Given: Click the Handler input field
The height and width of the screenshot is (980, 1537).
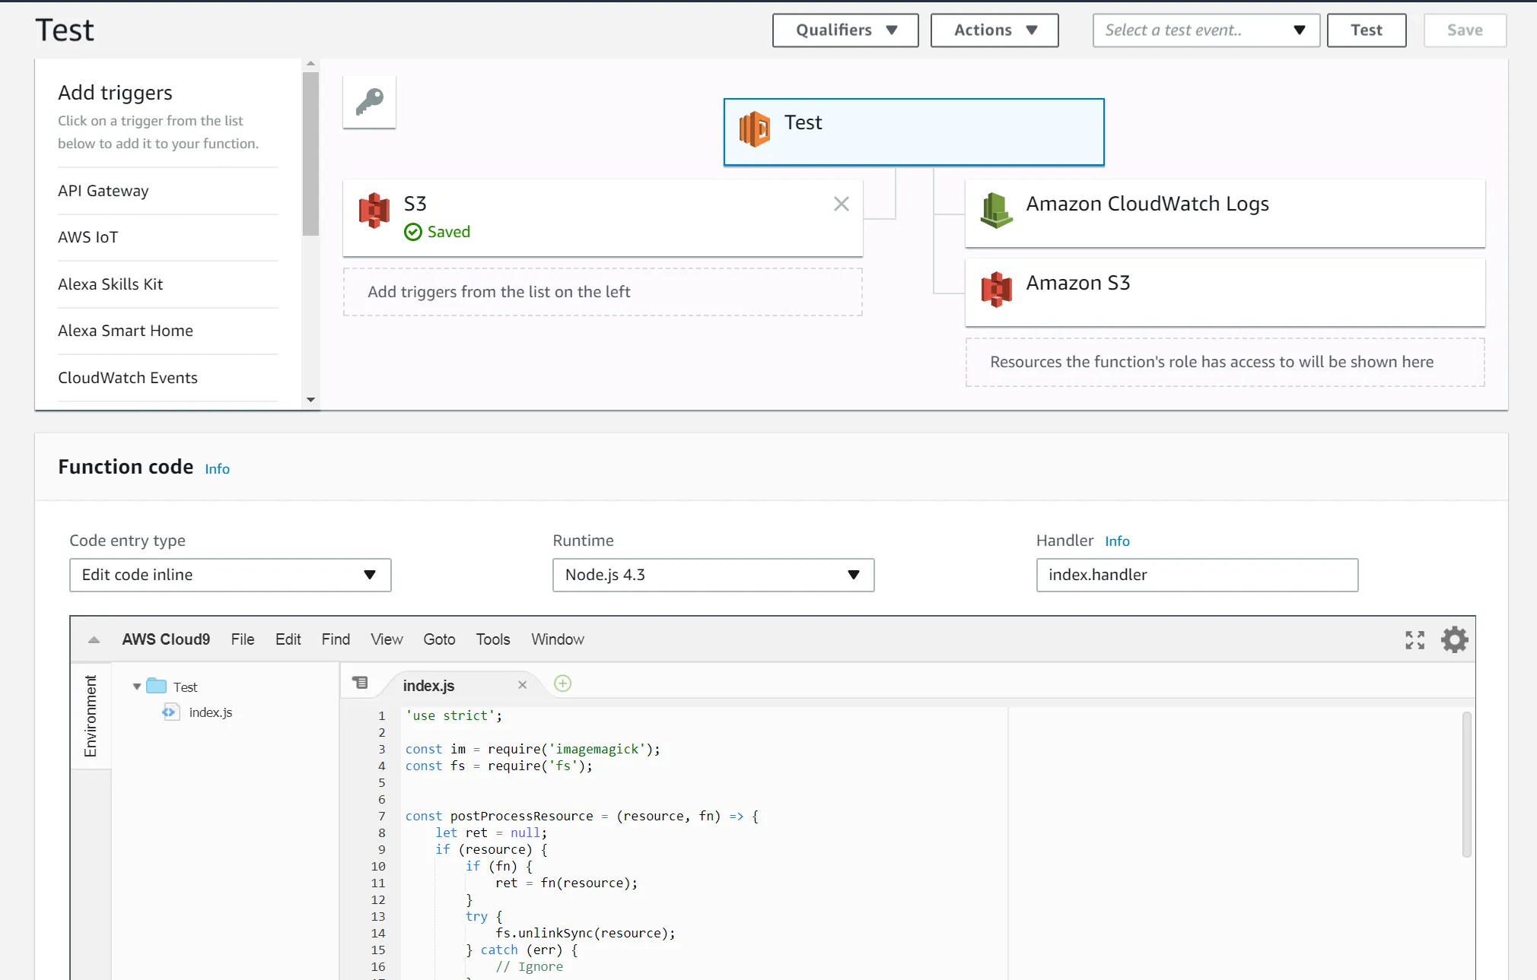Looking at the screenshot, I should tap(1196, 575).
